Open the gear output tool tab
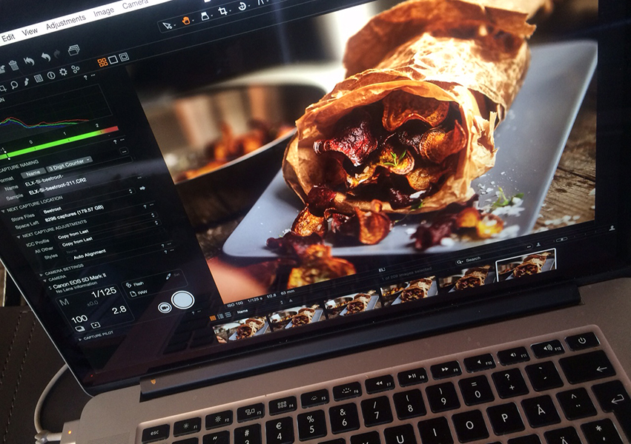This screenshot has height=444, width=631. (x=63, y=72)
